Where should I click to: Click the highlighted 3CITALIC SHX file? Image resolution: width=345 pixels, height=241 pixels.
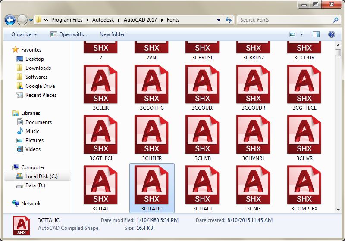pyautogui.click(x=152, y=188)
